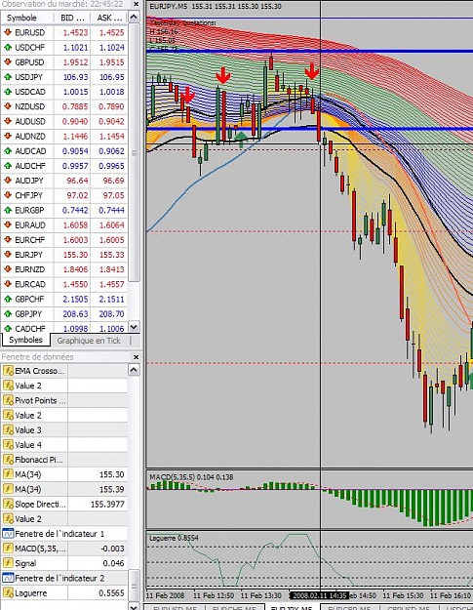The height and width of the screenshot is (610, 473).
Task: Click the GBPUSD direction arrow icon
Action: tap(8, 61)
